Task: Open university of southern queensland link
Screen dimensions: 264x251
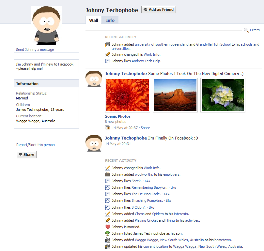Action: pos(162,44)
